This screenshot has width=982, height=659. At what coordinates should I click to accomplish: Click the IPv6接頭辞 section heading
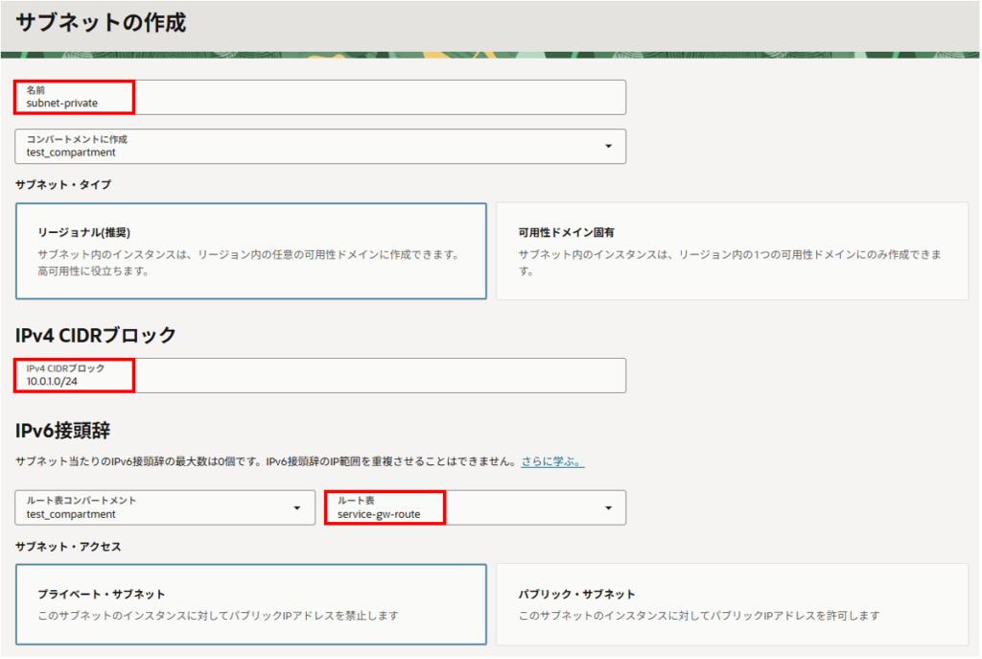(63, 431)
